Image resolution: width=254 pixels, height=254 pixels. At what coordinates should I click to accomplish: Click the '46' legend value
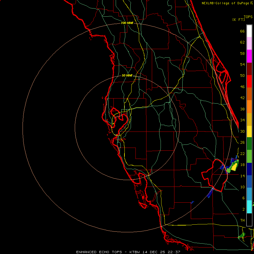click(x=242, y=87)
